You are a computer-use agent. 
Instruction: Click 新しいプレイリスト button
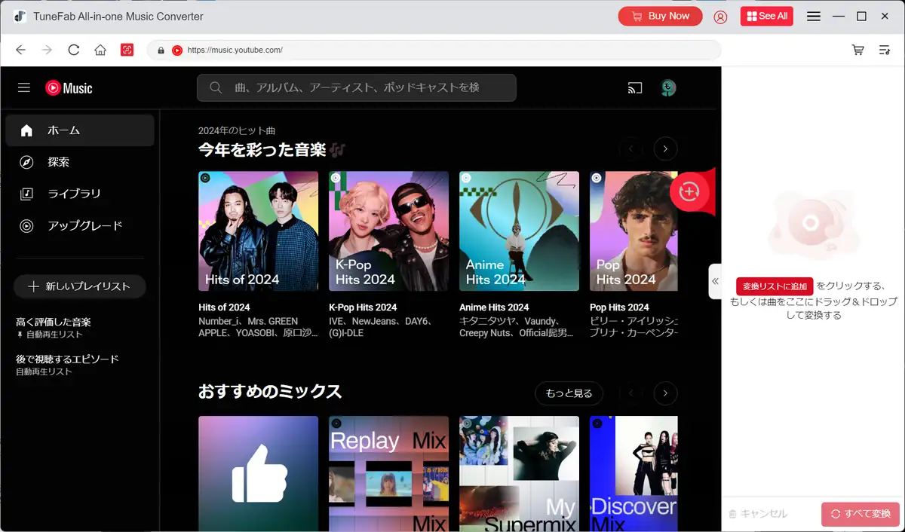79,286
